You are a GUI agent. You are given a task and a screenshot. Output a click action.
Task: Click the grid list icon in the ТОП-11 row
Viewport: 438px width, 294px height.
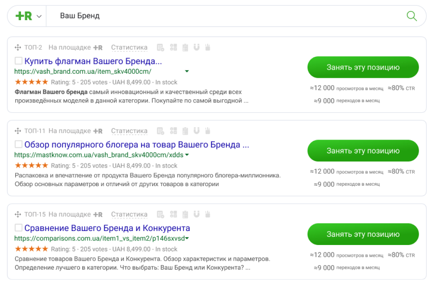pos(173,131)
